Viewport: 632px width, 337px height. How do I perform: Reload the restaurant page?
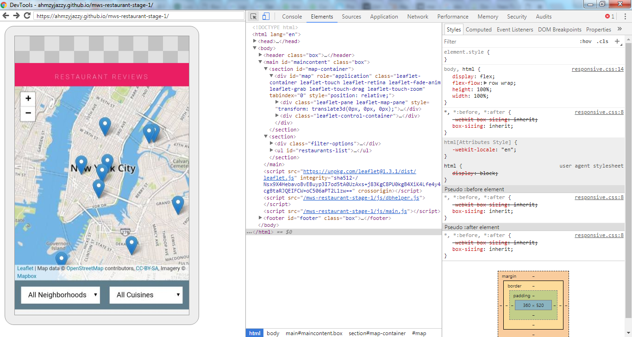[27, 16]
